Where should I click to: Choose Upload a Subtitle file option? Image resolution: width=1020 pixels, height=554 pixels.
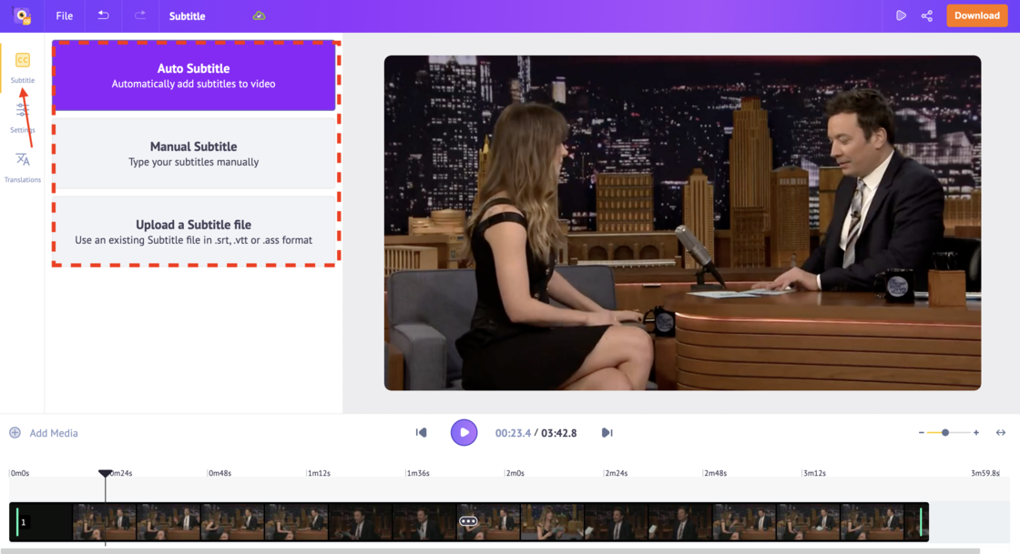pos(194,231)
